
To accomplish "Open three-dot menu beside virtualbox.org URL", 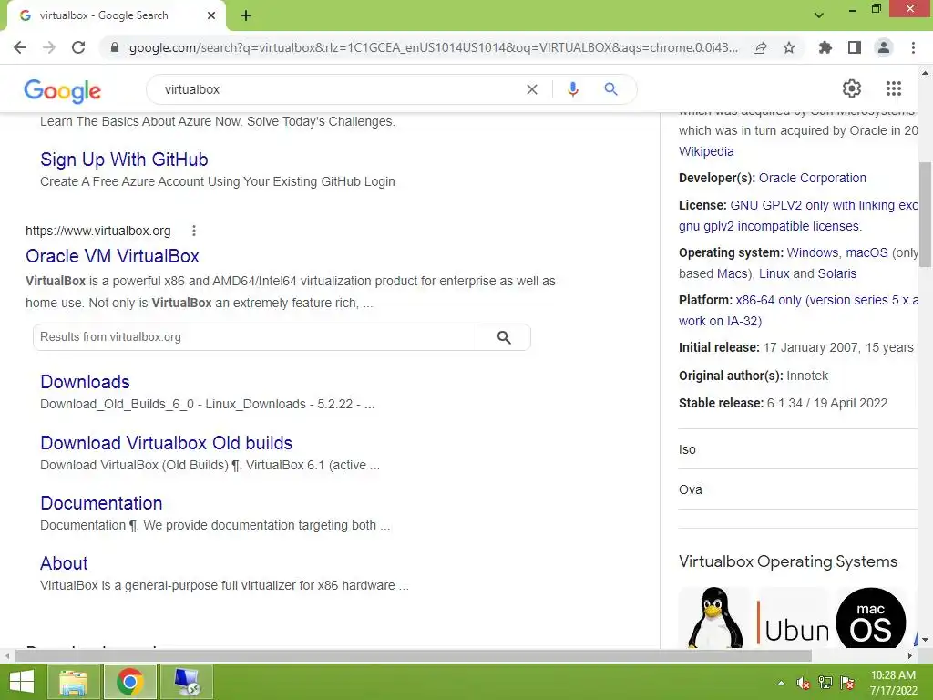I will 194,231.
